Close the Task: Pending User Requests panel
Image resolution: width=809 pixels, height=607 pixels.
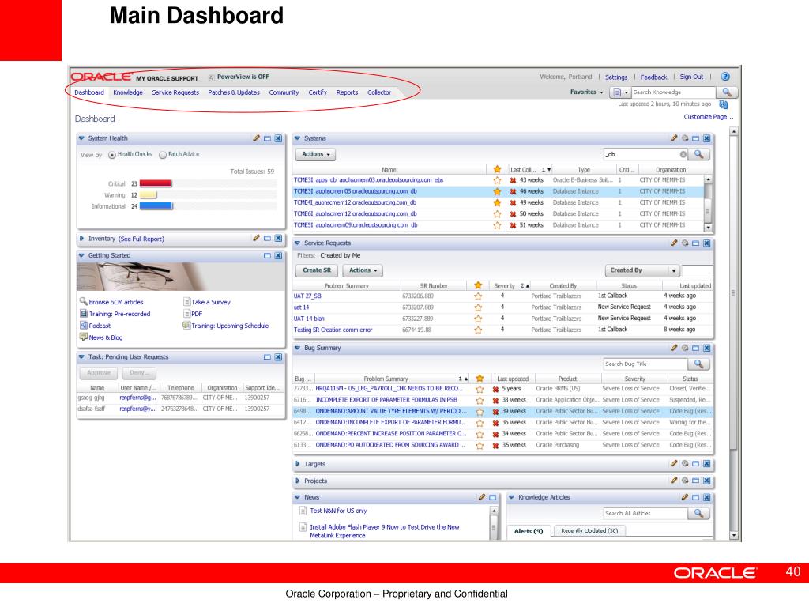(x=278, y=357)
